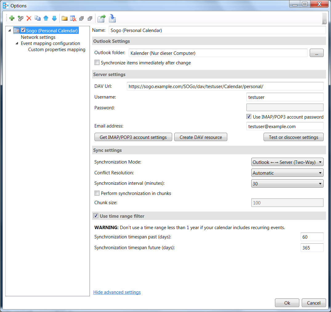Uncheck Use IMAP/POP3 account password
This screenshot has height=312, width=331.
pos(249,116)
